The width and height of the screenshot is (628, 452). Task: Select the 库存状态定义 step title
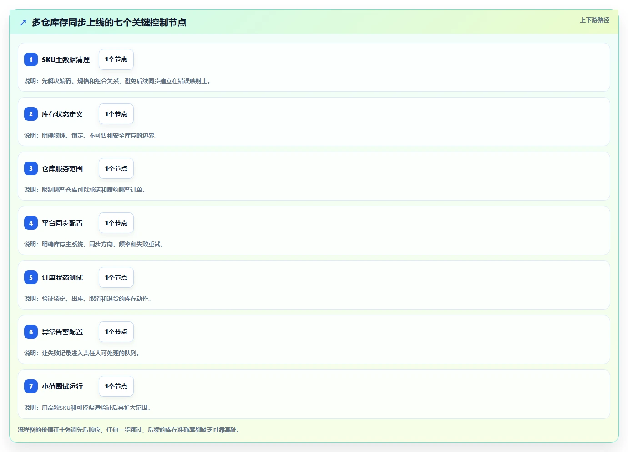click(62, 114)
